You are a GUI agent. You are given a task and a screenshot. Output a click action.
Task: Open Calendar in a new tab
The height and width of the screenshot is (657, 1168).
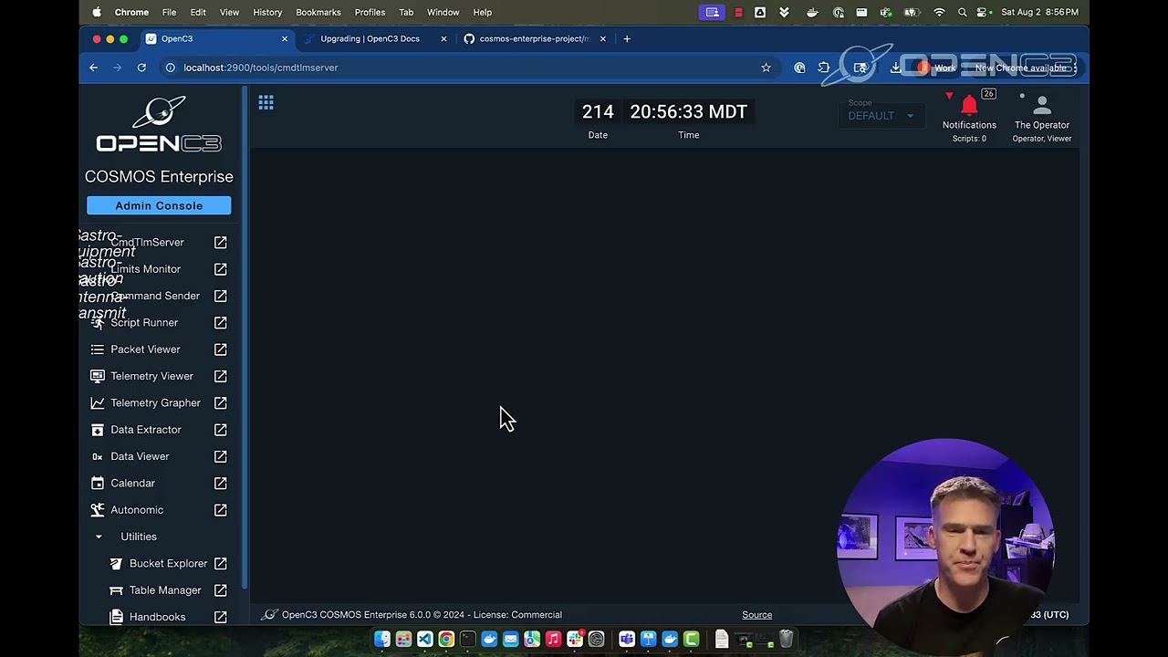221,483
